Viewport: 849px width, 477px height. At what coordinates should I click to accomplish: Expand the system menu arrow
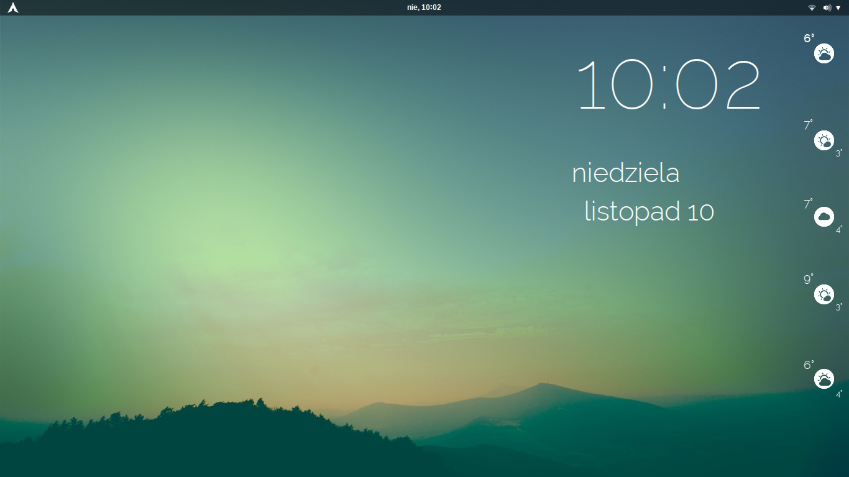pos(838,8)
